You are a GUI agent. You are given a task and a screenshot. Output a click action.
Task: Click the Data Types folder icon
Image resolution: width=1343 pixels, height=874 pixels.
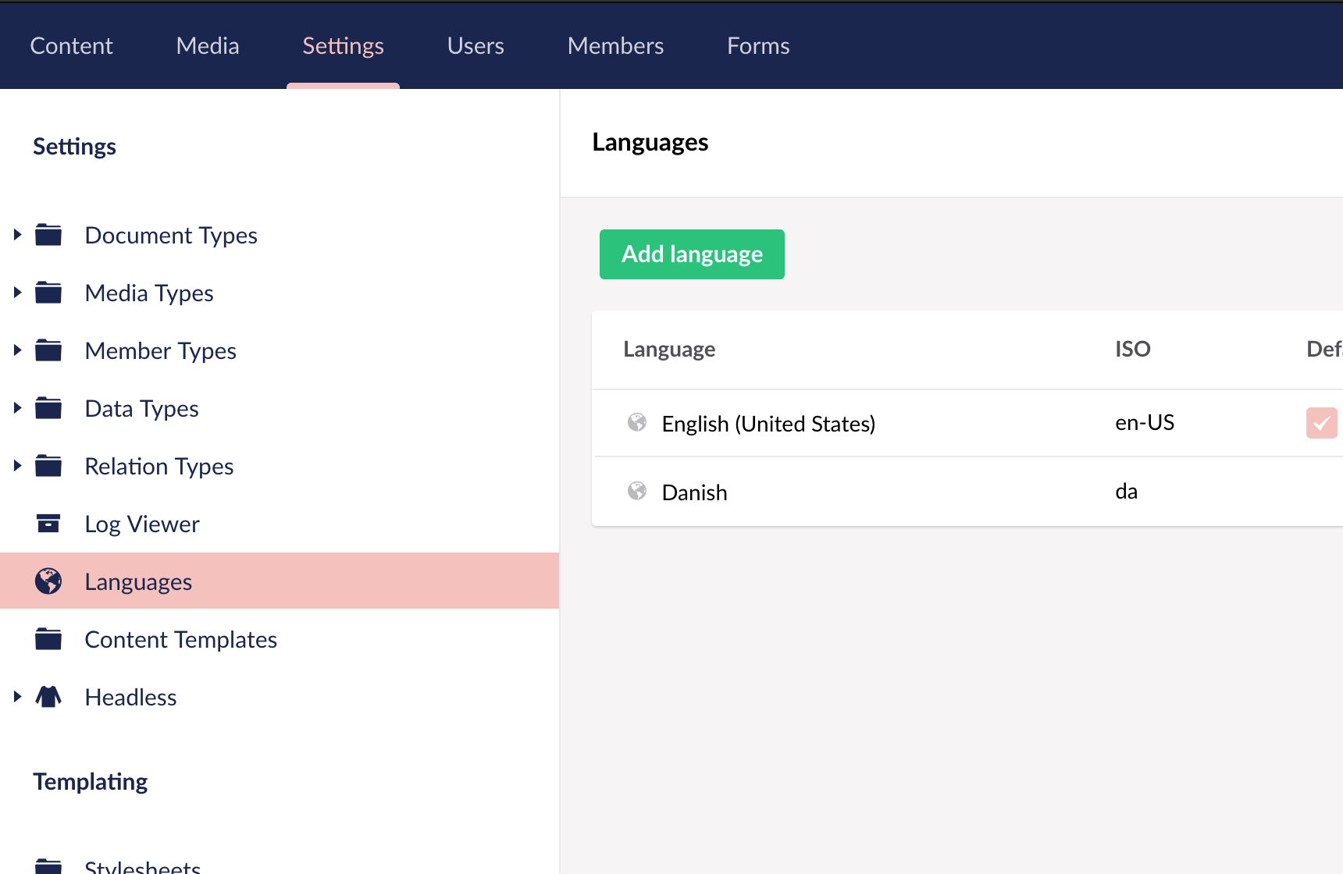pyautogui.click(x=48, y=408)
